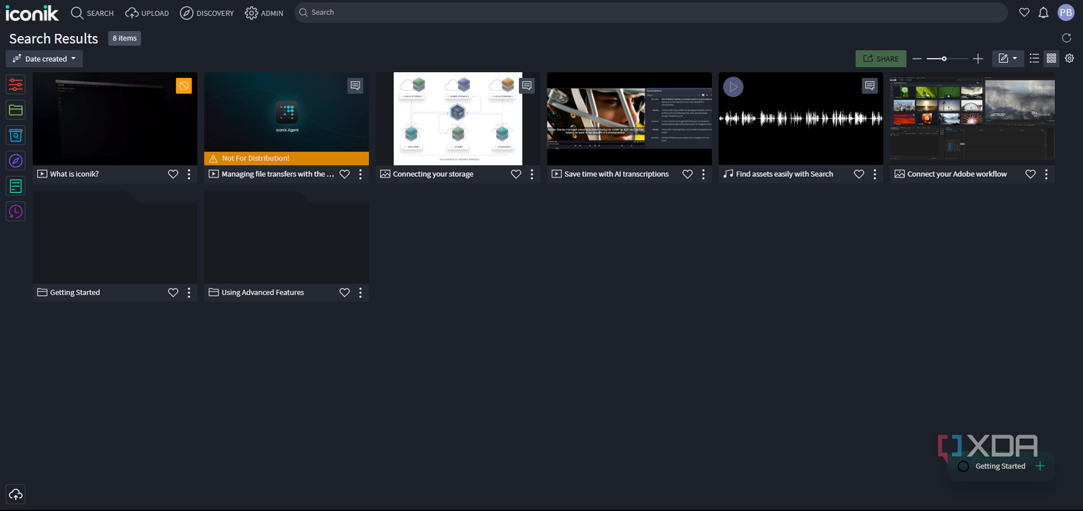Increase thumbnail size with plus icon
Screen dimensions: 1083x511
tap(978, 58)
